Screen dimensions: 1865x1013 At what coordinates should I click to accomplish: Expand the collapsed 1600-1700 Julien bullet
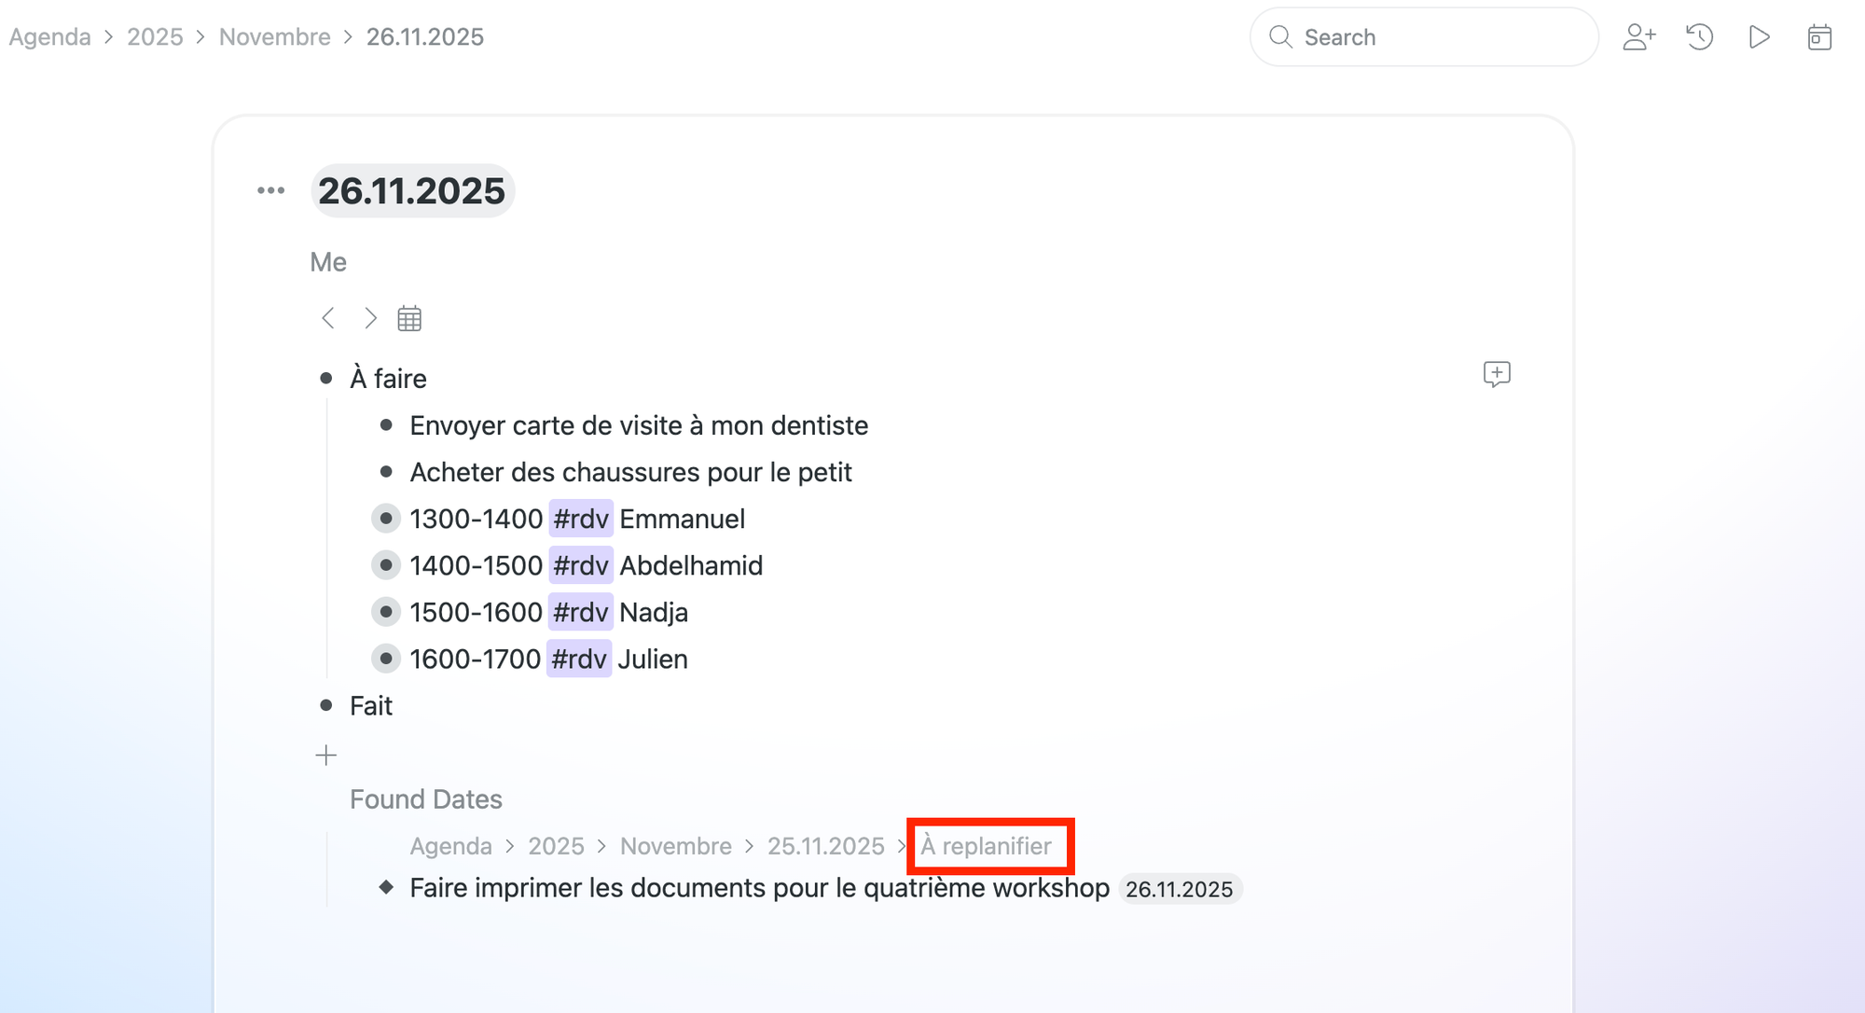tap(385, 659)
